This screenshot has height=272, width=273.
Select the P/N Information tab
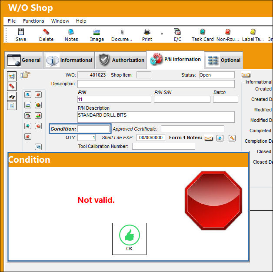175,60
